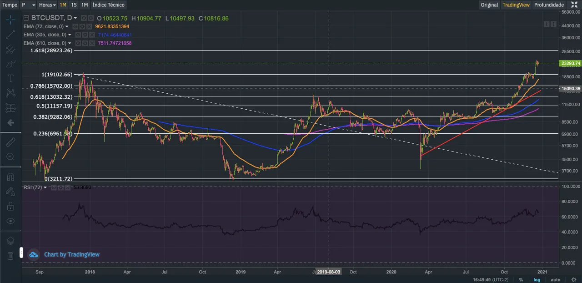The width and height of the screenshot is (582, 283).
Task: Open BTCUSDT series settings gear
Action: tap(91, 18)
